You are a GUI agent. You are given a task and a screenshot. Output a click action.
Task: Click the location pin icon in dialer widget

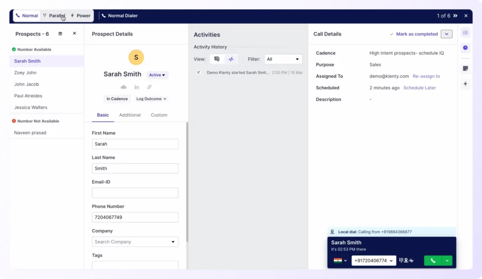(406, 260)
